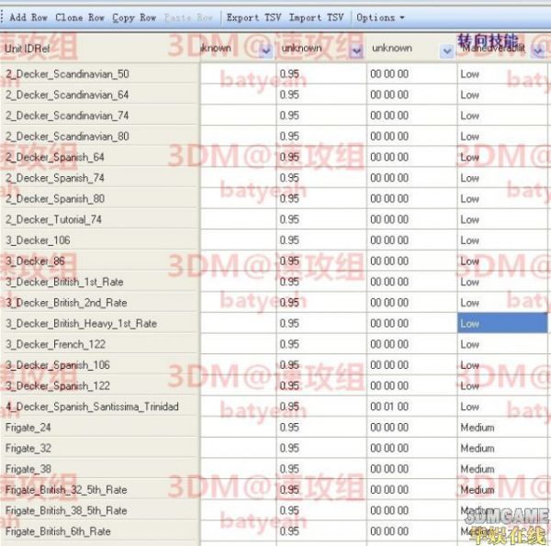The height and width of the screenshot is (546, 551).
Task: Click the 0.95 cell for 2_Decker_Tutorial_74
Action: click(321, 219)
